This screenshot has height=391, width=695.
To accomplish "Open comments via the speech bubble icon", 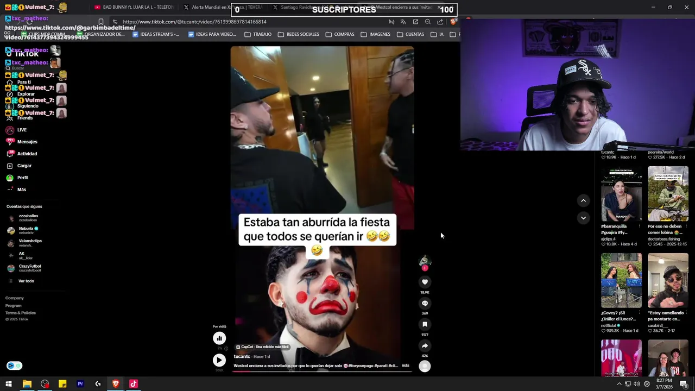I will [x=425, y=303].
